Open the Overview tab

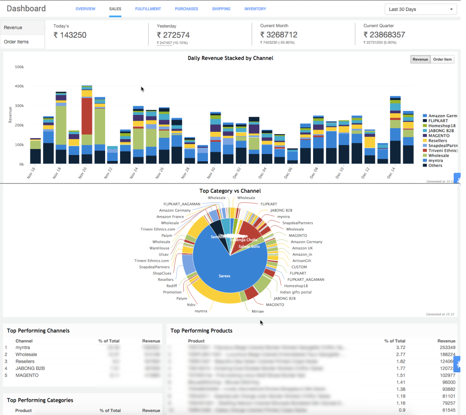coord(85,9)
